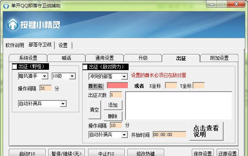Screen dimensions: 248x156
Task: Close the 单开QQ部落守卫战辅助 window
Action: tap(236, 4)
